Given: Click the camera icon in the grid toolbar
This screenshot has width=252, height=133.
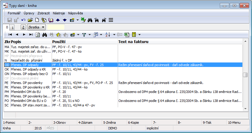Looking at the screenshot, I should click(73, 35).
